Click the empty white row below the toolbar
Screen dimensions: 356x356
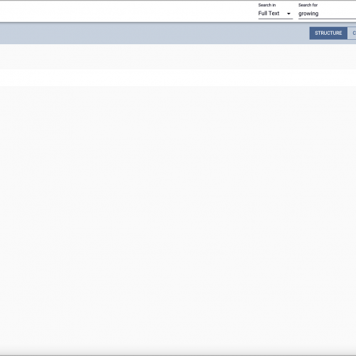(178, 78)
